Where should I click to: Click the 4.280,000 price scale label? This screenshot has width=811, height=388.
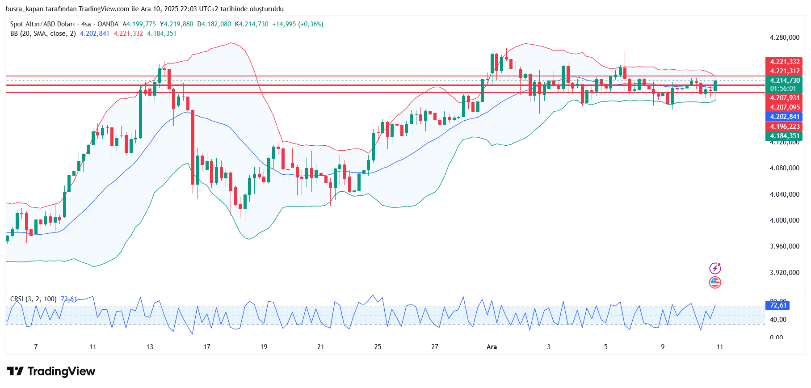point(784,38)
